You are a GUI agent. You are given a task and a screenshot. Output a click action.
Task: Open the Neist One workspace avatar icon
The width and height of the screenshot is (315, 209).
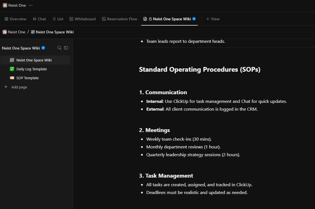click(5, 5)
